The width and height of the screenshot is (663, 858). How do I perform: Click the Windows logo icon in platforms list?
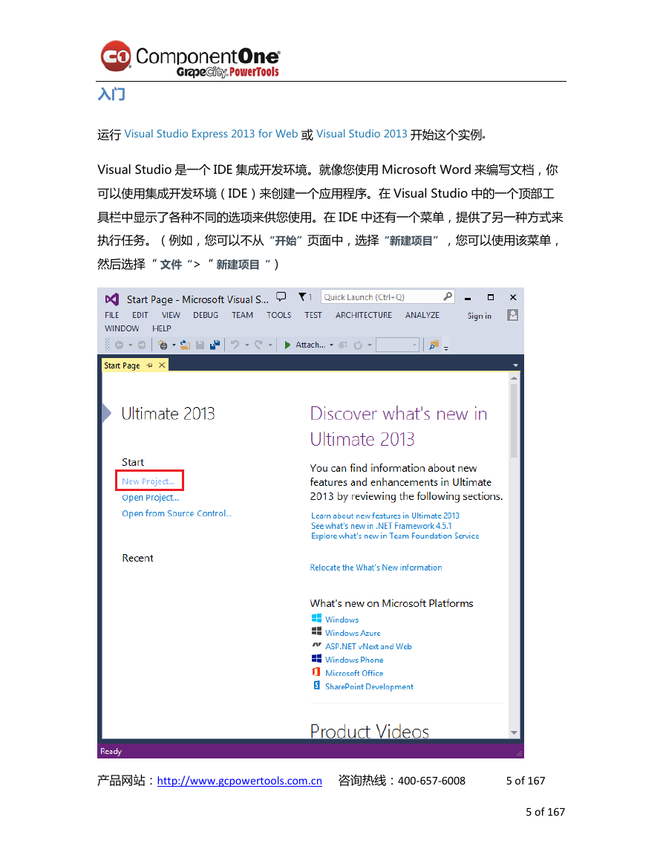[x=316, y=618]
